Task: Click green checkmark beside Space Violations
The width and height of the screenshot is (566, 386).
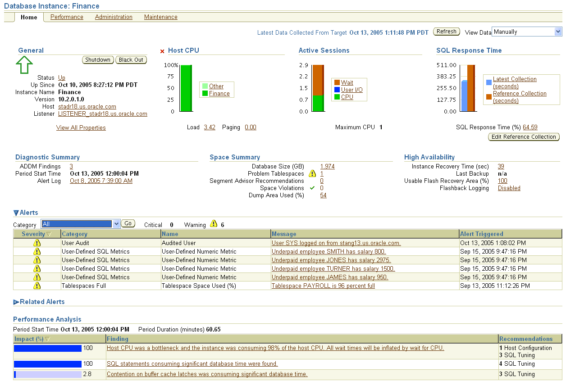Action: click(x=311, y=188)
